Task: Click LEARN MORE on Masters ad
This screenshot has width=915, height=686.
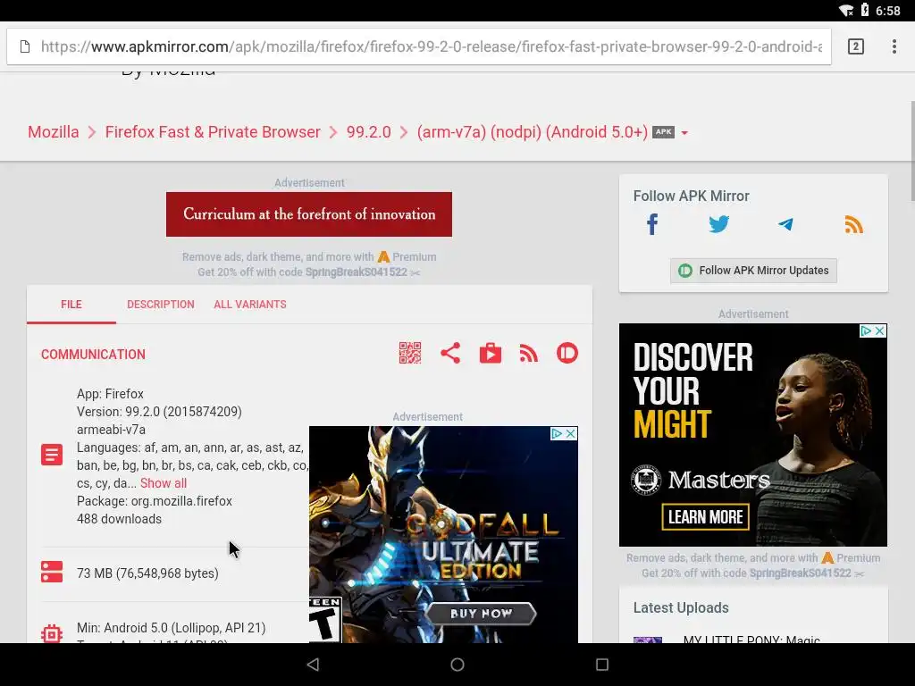Action: (706, 517)
